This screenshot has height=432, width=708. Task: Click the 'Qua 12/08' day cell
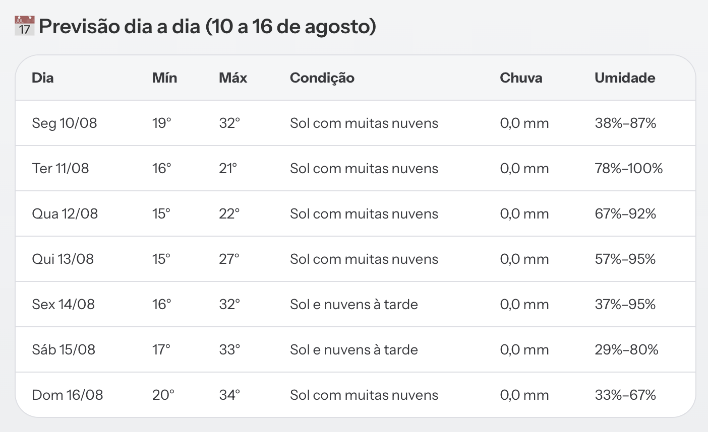tap(65, 214)
